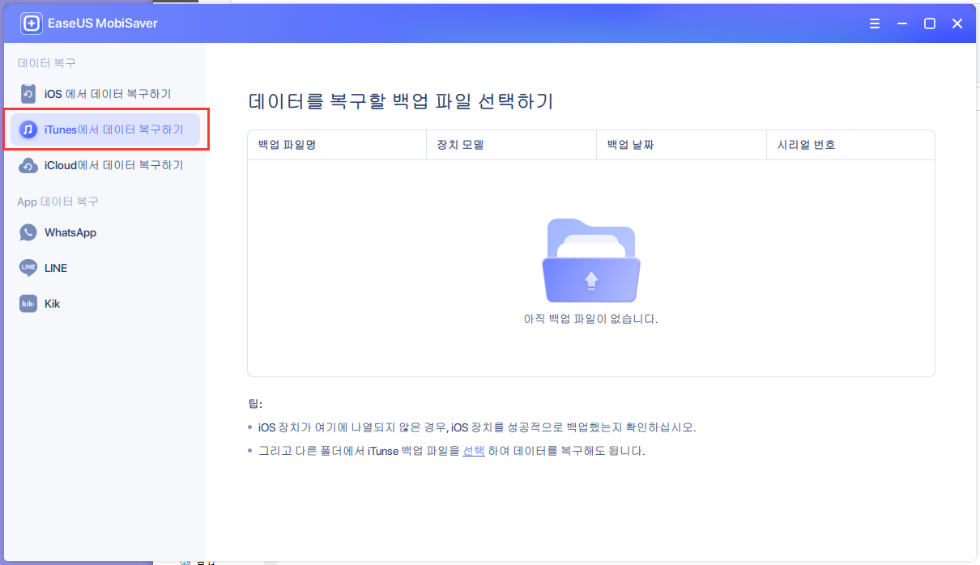Select the iOS data recovery icon
This screenshot has height=565, width=980.
tap(28, 93)
